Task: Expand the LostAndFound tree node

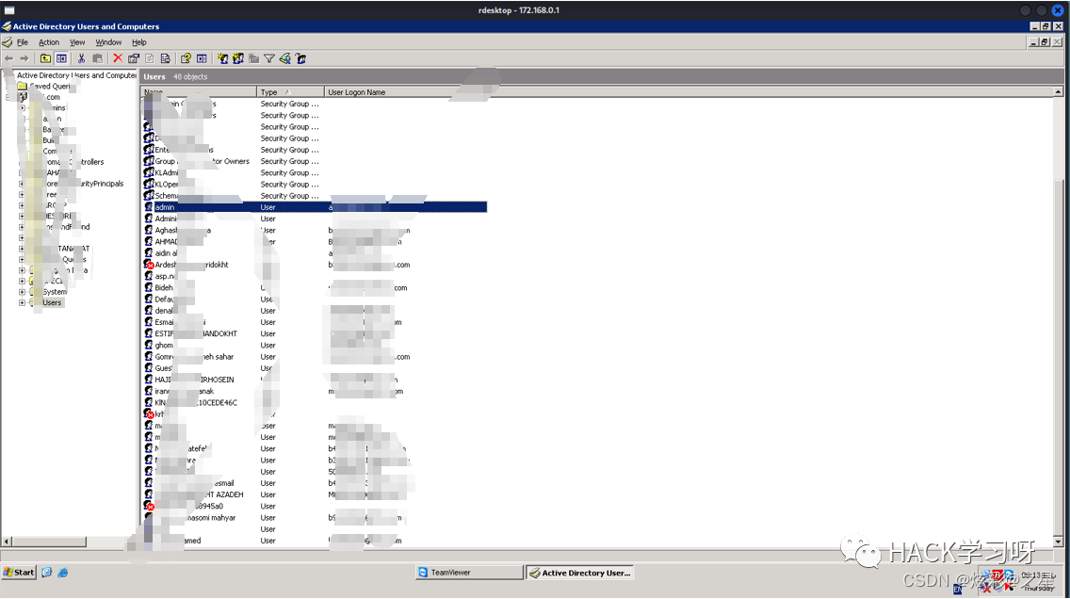Action: (x=22, y=226)
